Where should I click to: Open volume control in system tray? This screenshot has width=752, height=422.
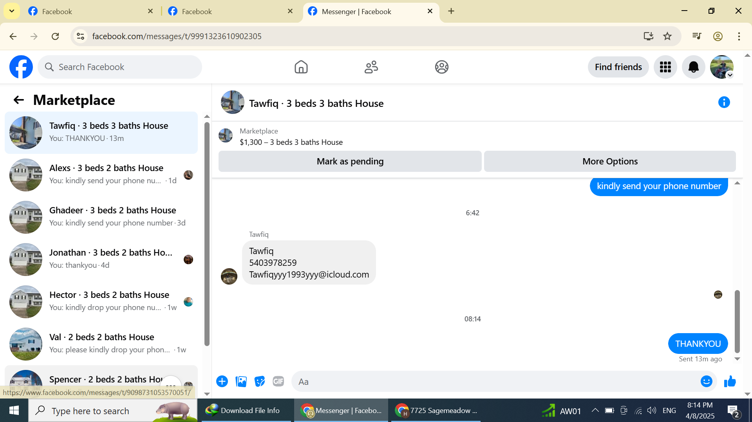[652, 410]
